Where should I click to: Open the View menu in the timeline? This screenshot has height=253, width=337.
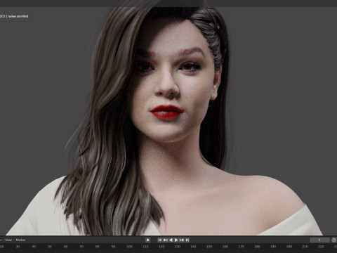click(8, 240)
